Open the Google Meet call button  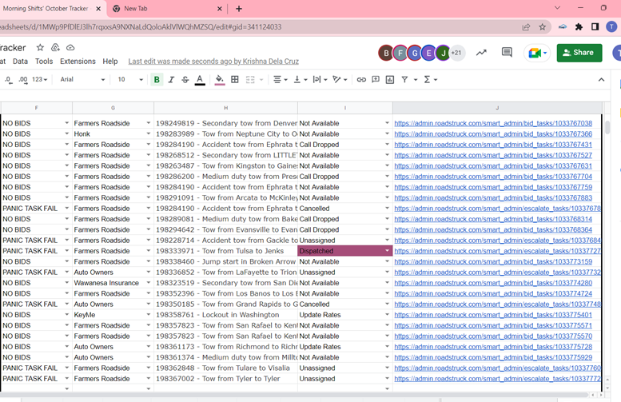coord(537,53)
